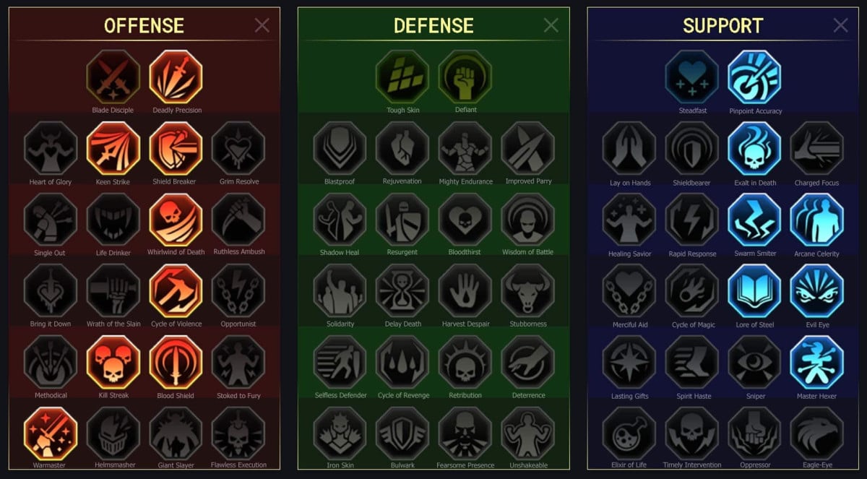
Task: Click the Support panel title
Action: pyautogui.click(x=722, y=26)
